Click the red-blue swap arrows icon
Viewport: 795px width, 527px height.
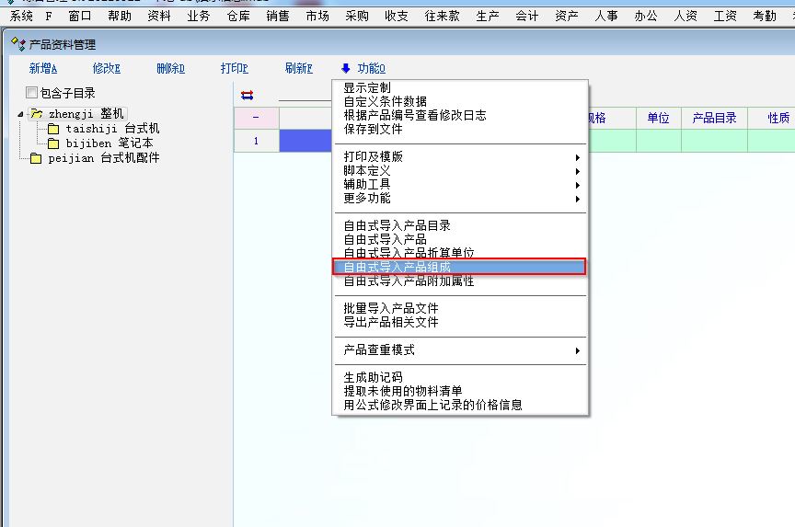[x=247, y=94]
